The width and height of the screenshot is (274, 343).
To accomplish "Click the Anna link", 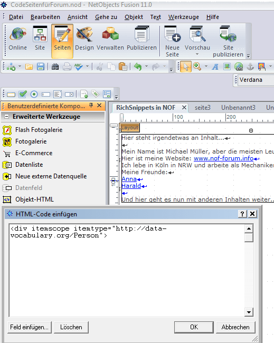I will 129,179.
